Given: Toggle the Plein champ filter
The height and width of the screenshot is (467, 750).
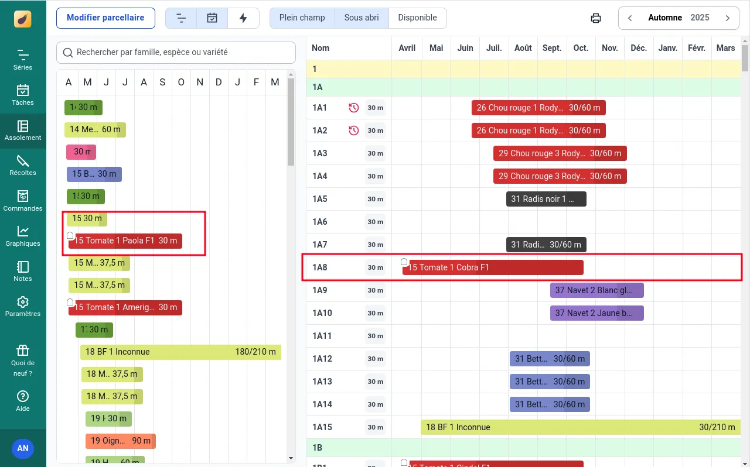Looking at the screenshot, I should [x=302, y=18].
